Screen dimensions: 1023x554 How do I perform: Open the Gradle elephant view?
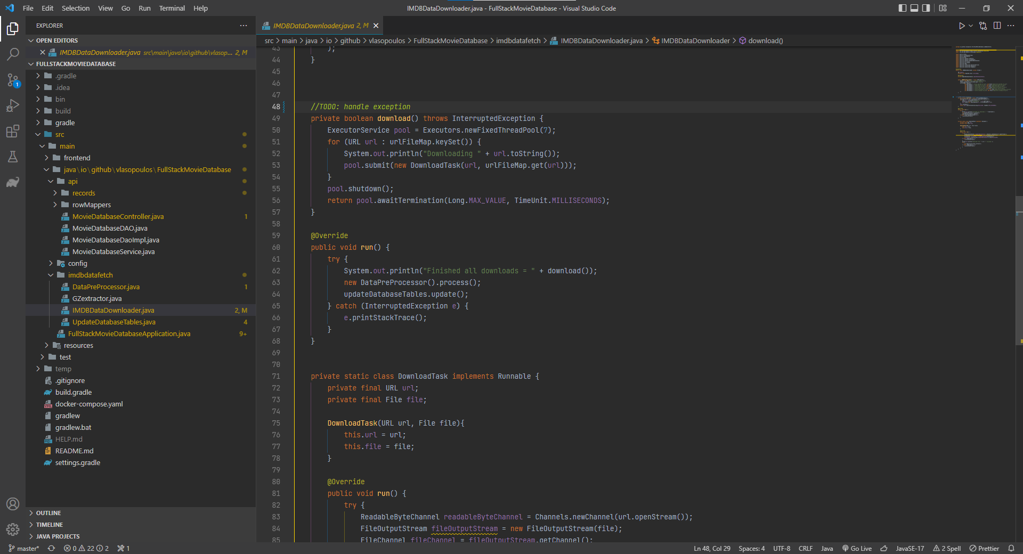pyautogui.click(x=13, y=182)
